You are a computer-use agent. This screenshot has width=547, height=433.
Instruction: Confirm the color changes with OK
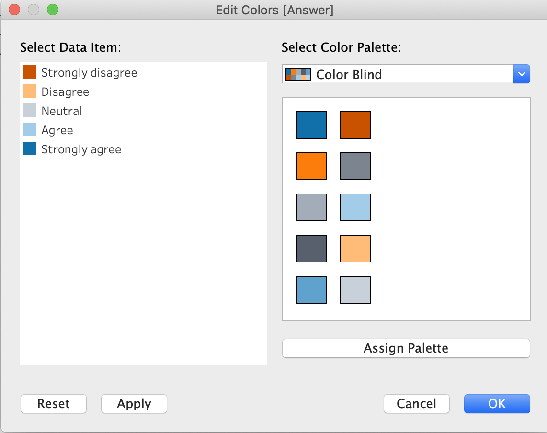(497, 404)
